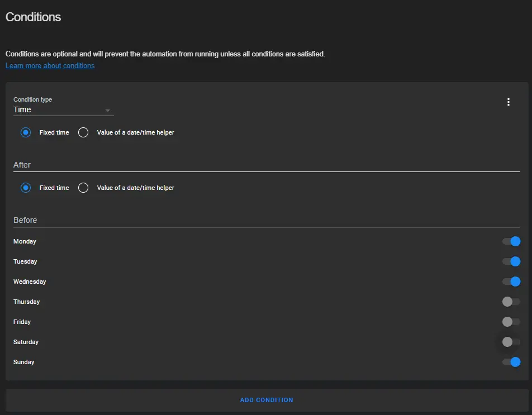Screen dimensions: 532x415
Task: Select date/time helper radio above Before field
Action: (83, 188)
